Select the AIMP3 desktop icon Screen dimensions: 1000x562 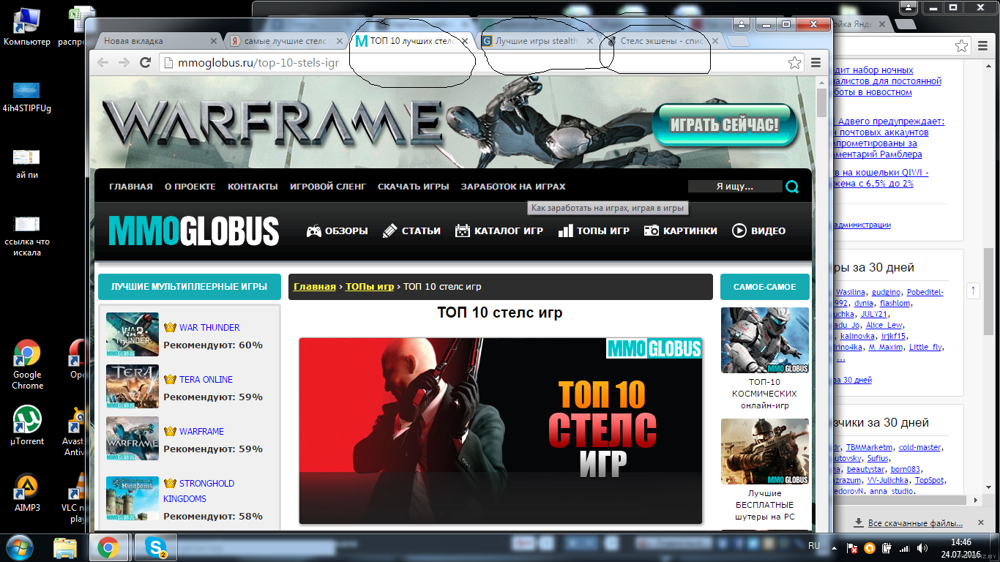[x=27, y=492]
